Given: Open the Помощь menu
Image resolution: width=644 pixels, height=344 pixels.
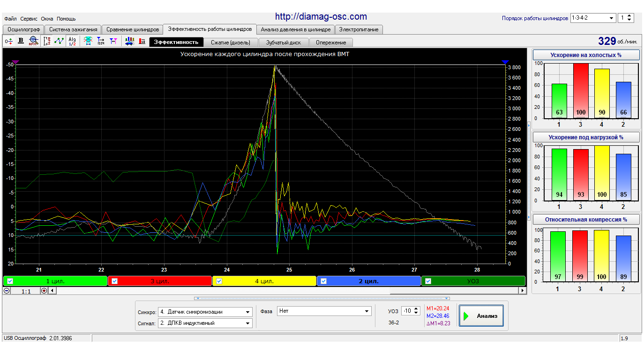Looking at the screenshot, I should click(x=66, y=19).
